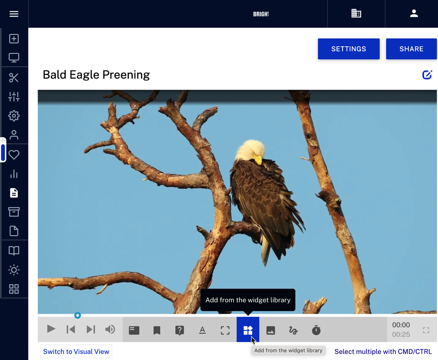Viewport: 438px width, 360px height.
Task: Play the Bald Eagle video
Action: 51,330
